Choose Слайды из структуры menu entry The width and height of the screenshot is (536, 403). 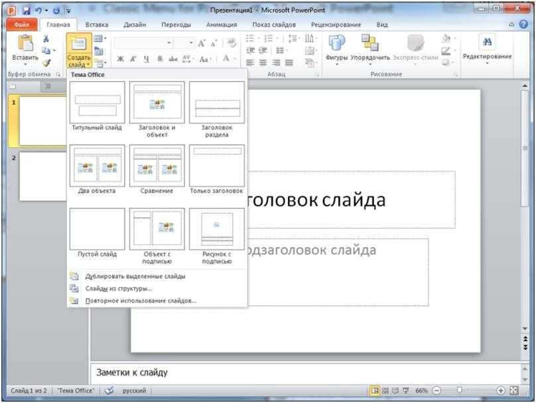pyautogui.click(x=157, y=288)
